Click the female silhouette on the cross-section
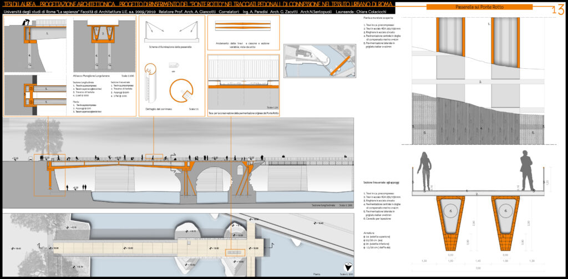 pyautogui.click(x=424, y=170)
